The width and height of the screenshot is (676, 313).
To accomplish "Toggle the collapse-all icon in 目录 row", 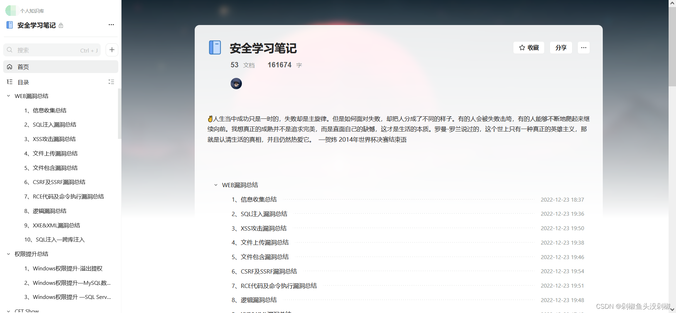I will tap(111, 82).
